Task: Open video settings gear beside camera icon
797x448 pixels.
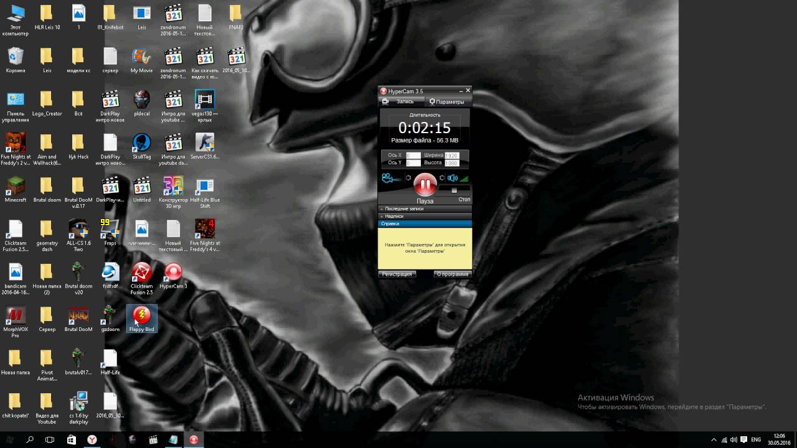Action: tap(408, 178)
